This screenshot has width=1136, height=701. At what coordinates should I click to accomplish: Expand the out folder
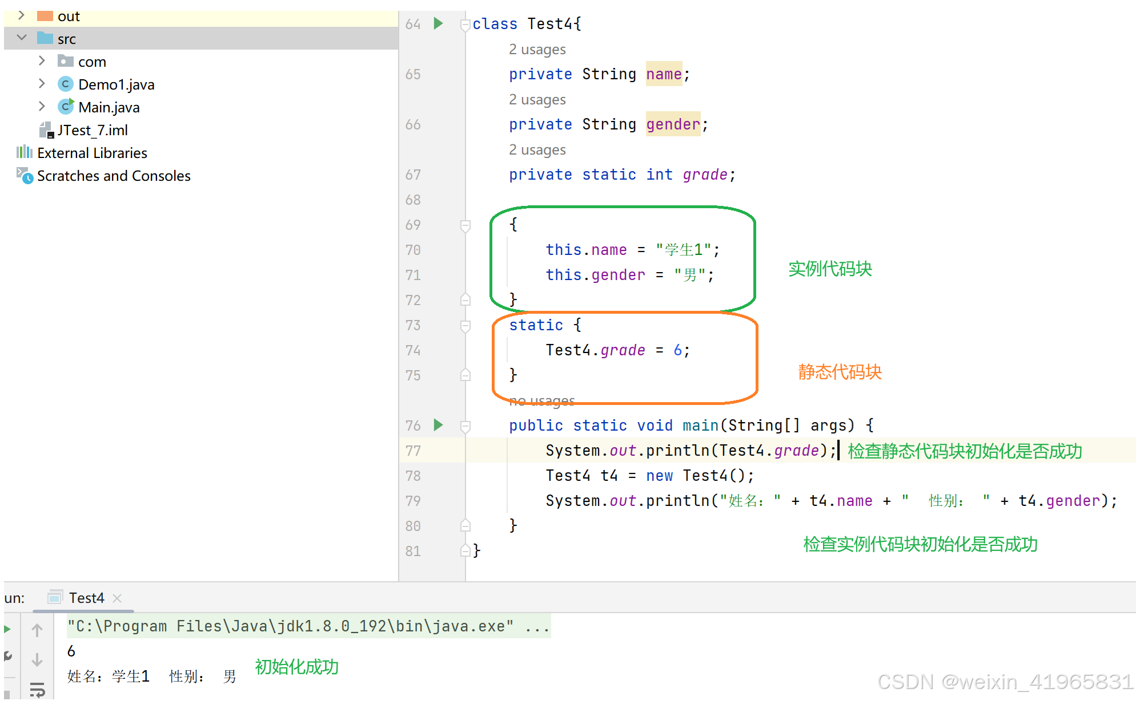coord(21,15)
